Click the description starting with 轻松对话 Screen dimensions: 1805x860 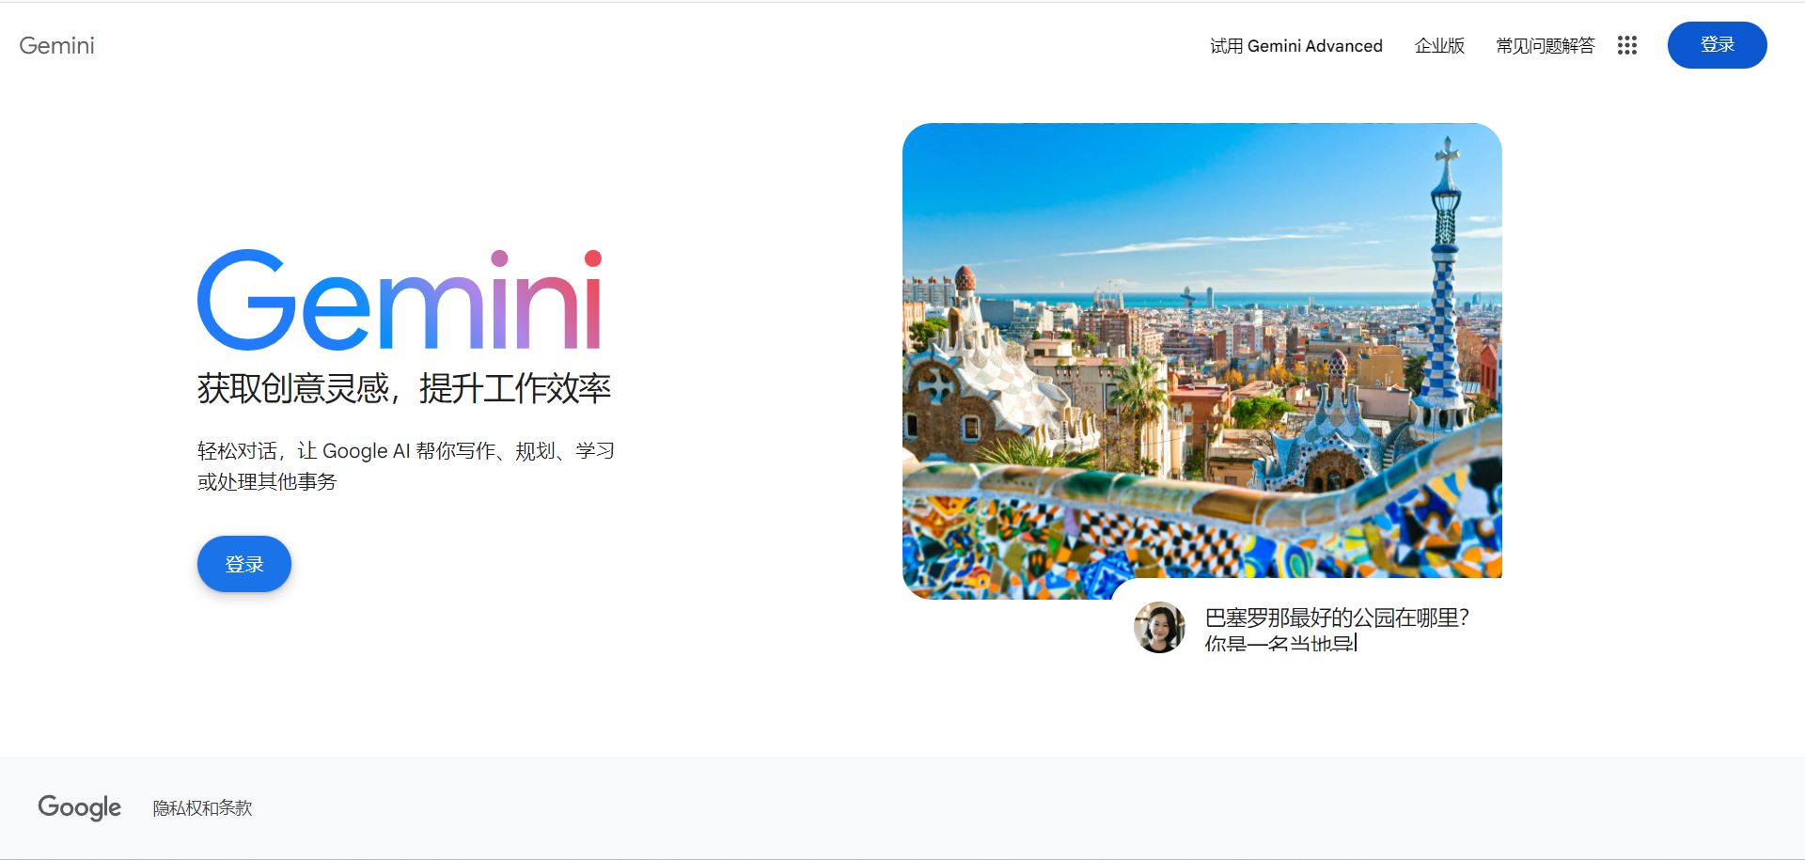(405, 466)
